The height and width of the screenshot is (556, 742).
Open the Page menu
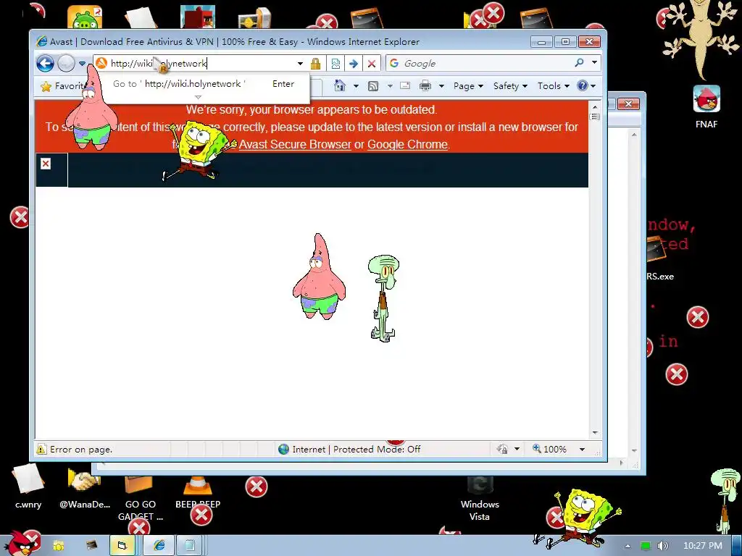(468, 86)
